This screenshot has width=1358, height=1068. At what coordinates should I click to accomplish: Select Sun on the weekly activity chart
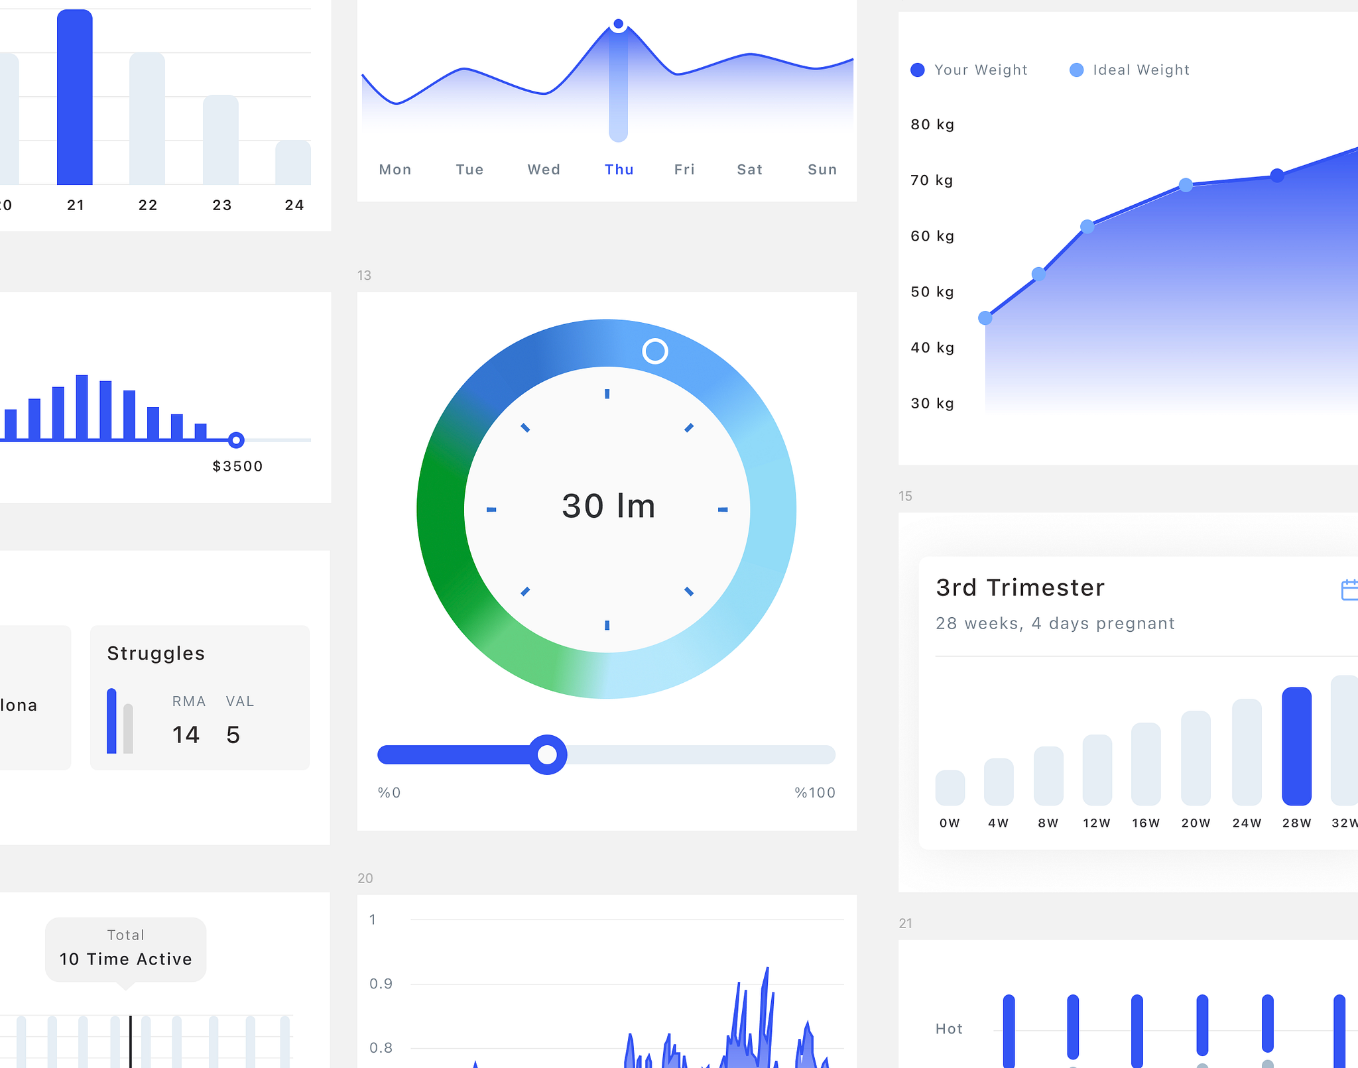822,169
